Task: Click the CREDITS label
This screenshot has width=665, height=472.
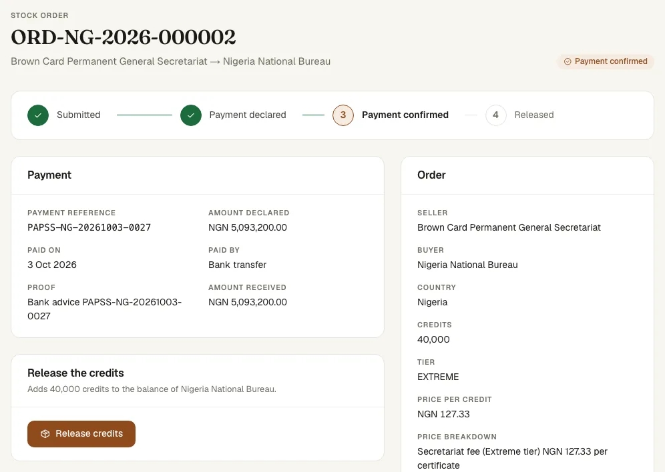Action: (x=434, y=325)
